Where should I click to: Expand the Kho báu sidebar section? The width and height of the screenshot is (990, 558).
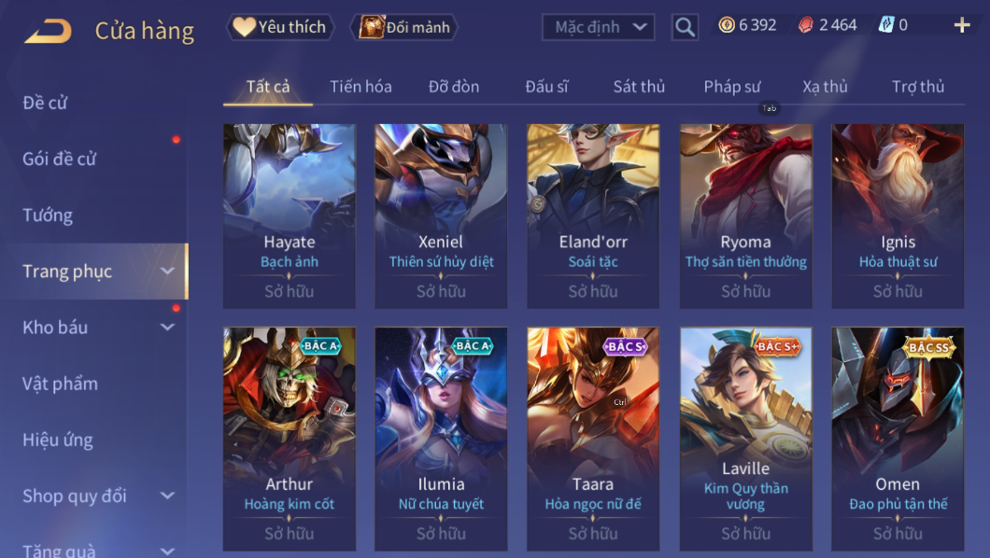[x=167, y=328]
